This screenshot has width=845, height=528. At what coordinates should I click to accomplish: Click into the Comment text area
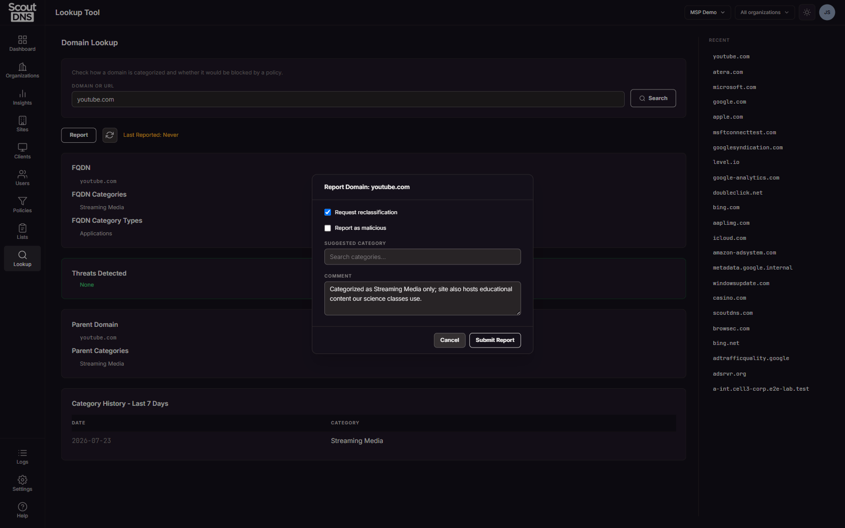pyautogui.click(x=422, y=298)
